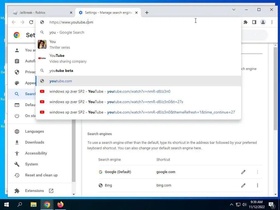The width and height of the screenshot is (280, 210).
Task: Click the Default browser window icon
Action: 17,105
